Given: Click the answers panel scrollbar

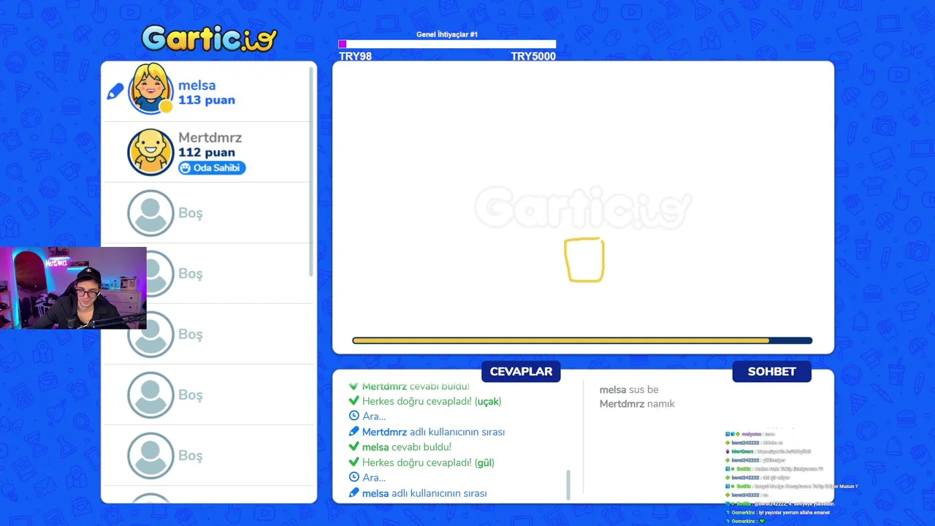Looking at the screenshot, I should pyautogui.click(x=568, y=485).
